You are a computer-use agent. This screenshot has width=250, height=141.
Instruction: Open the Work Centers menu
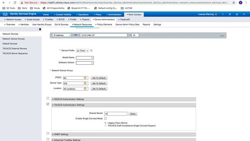pyautogui.click(x=134, y=14)
